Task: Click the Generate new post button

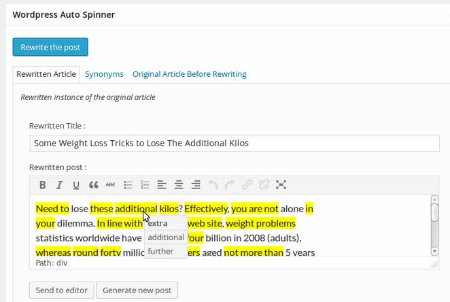Action: (x=137, y=290)
